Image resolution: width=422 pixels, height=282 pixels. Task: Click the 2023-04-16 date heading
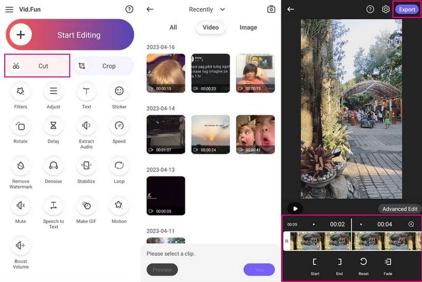160,47
